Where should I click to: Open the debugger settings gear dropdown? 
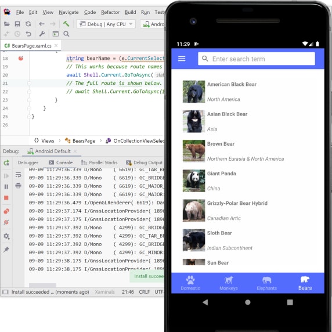click(x=6, y=236)
